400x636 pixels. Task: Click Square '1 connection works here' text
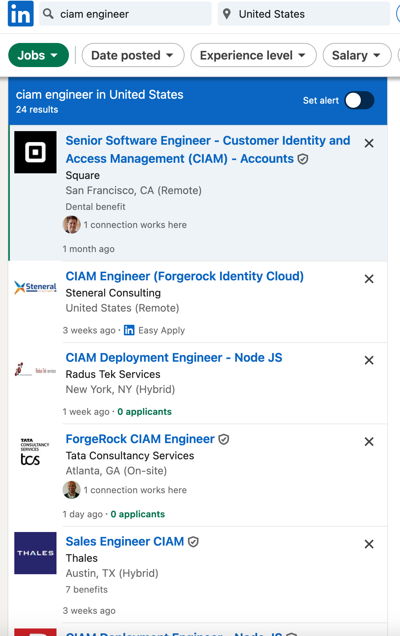135,225
